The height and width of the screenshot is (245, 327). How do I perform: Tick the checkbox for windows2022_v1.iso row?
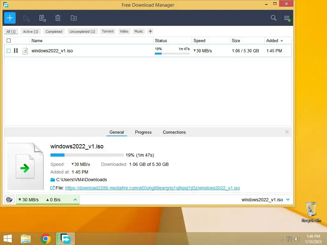click(9, 51)
